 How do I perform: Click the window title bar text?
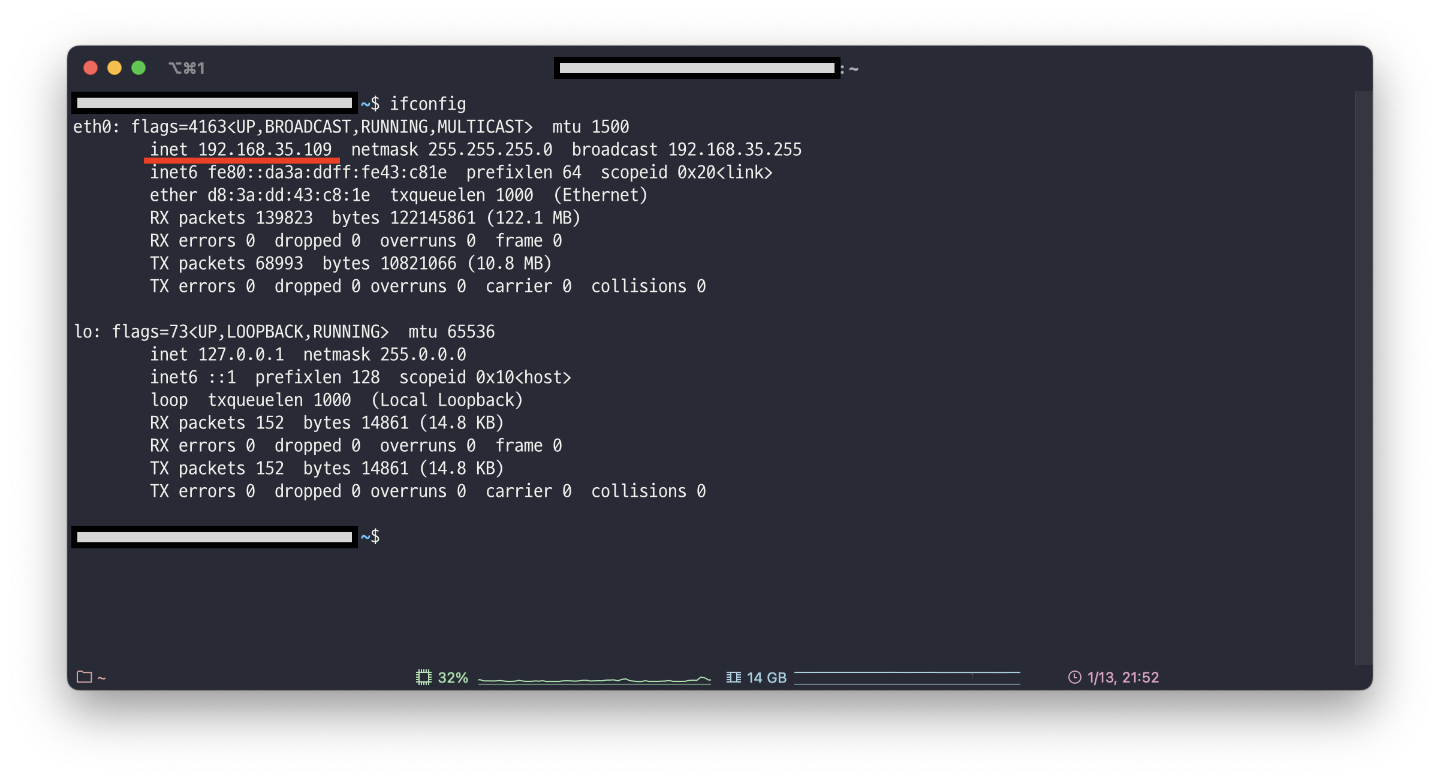tap(706, 68)
